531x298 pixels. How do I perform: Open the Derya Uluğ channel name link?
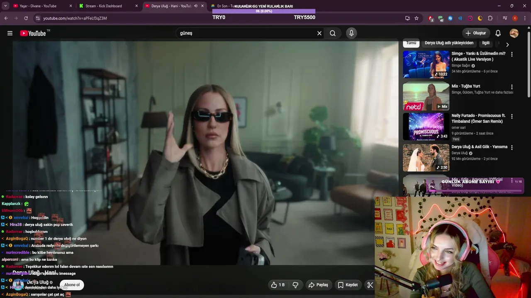(x=38, y=282)
